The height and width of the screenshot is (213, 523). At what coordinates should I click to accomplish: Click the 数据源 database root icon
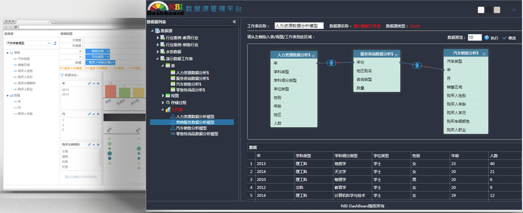[157, 30]
